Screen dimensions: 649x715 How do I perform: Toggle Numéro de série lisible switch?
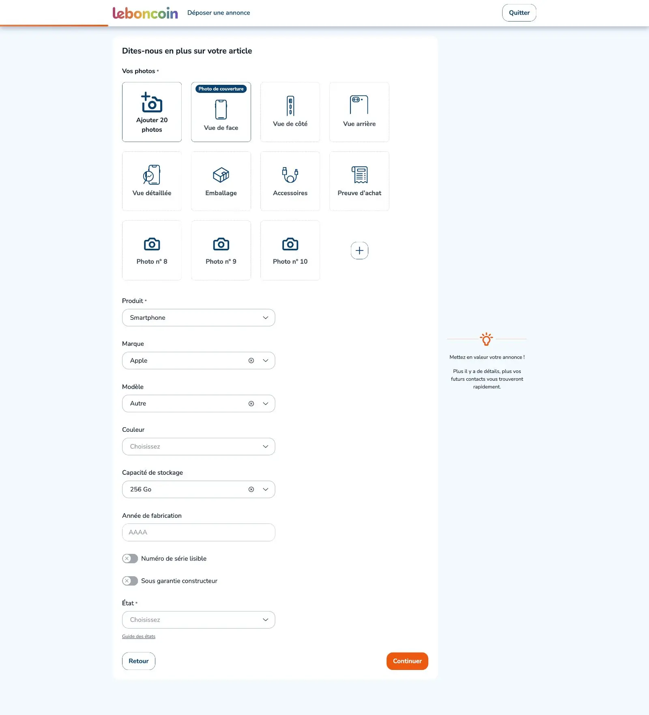[x=130, y=558]
